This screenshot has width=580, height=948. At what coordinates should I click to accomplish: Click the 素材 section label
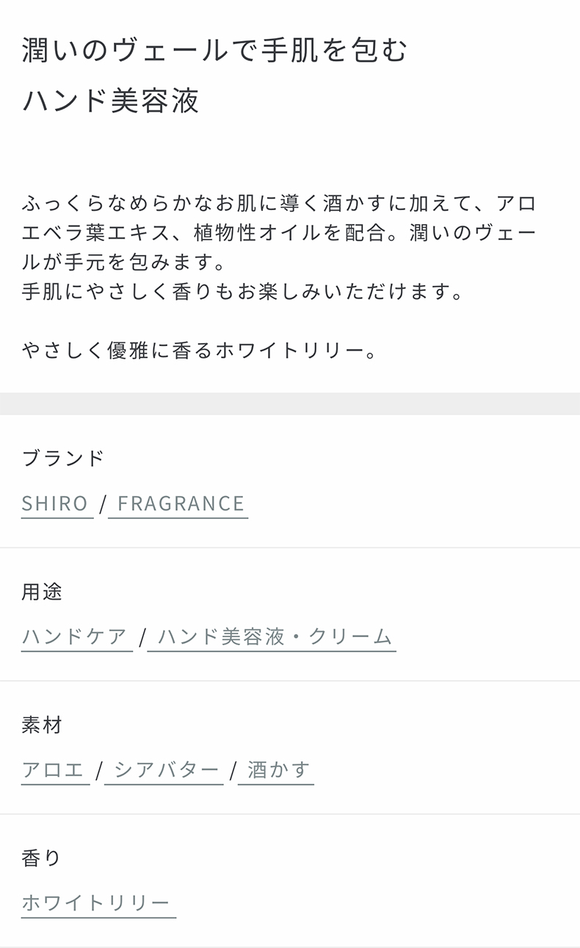[x=43, y=725]
